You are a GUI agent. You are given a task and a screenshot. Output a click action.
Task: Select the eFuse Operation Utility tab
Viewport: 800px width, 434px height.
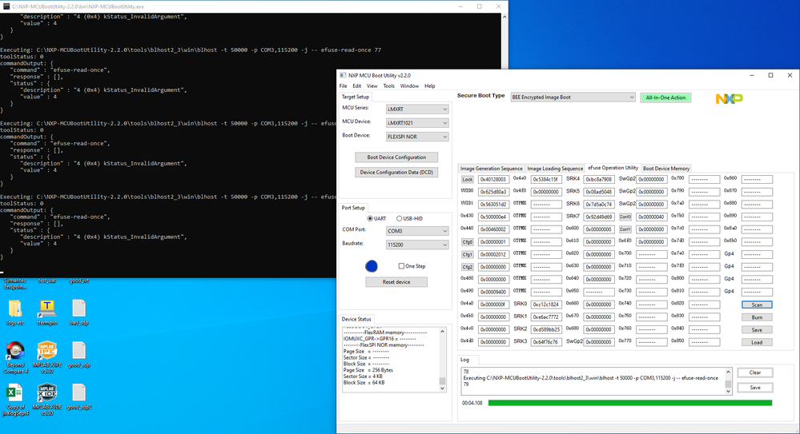pyautogui.click(x=613, y=168)
